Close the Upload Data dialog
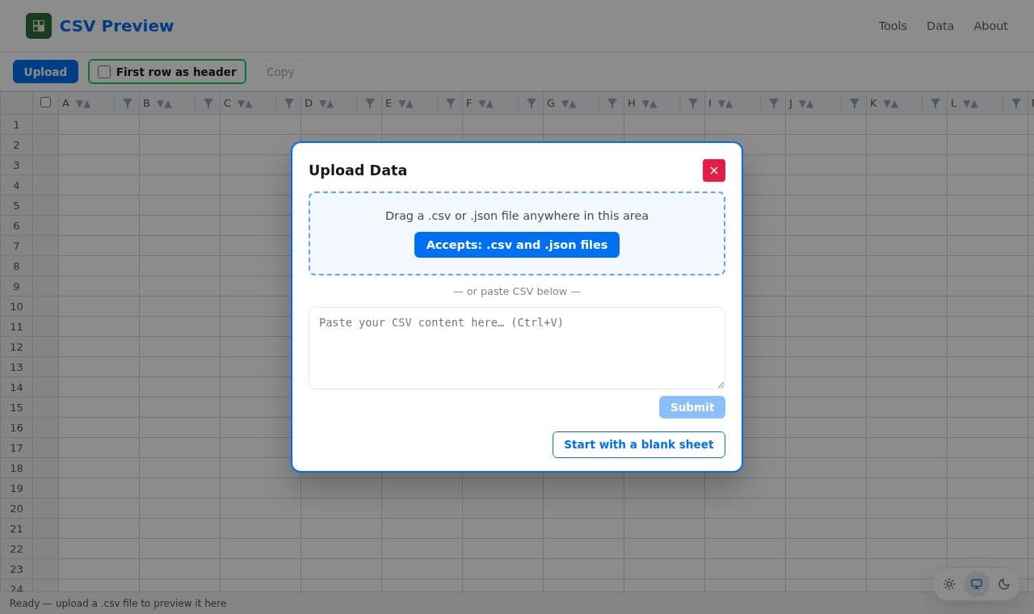The image size is (1034, 614). pyautogui.click(x=714, y=170)
